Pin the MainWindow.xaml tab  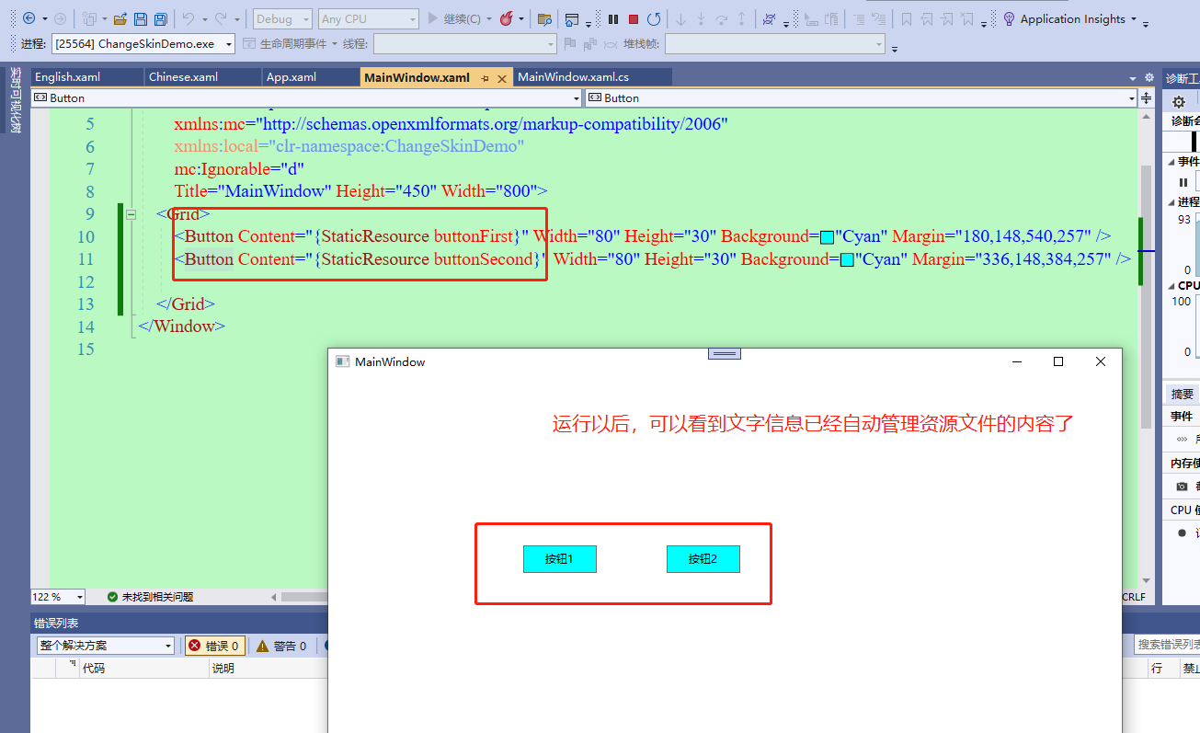485,78
